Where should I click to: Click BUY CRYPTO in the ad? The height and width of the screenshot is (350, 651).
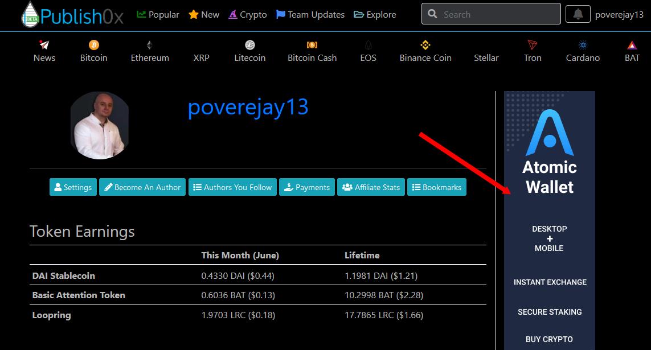pos(549,339)
